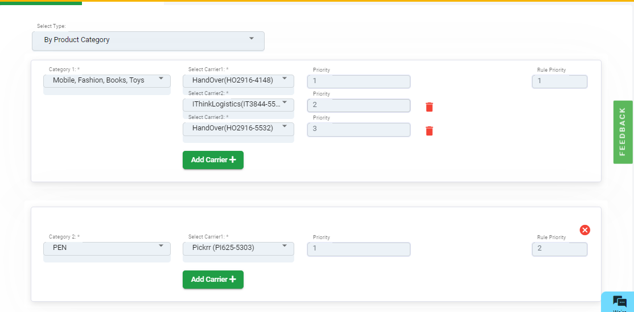Screen dimensions: 634x312
Task: Focus Priority field for HandOver(HO2916-4148)
Action: tap(359, 81)
